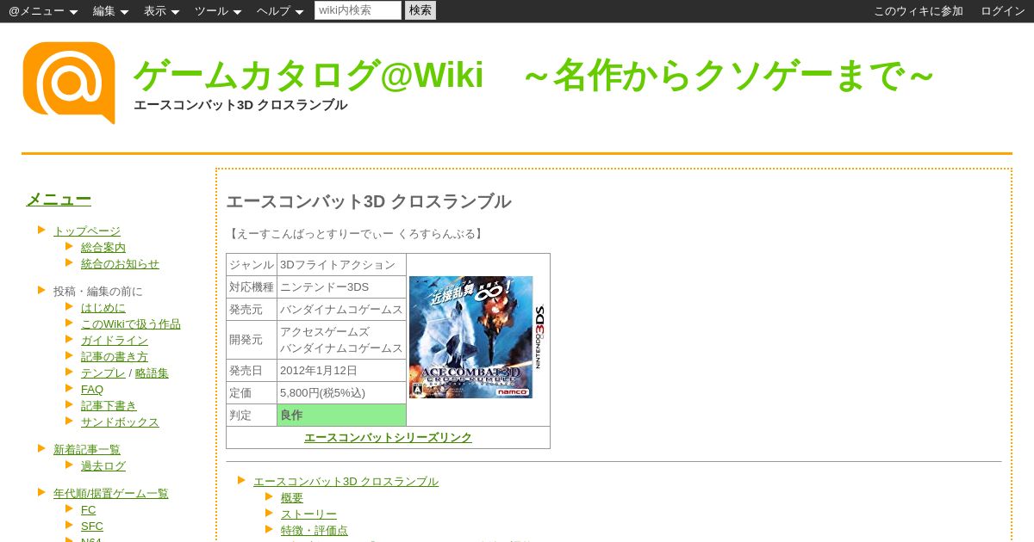Open 略語集 link in sidebar
Viewport: 1034px width, 542px height.
(x=152, y=373)
